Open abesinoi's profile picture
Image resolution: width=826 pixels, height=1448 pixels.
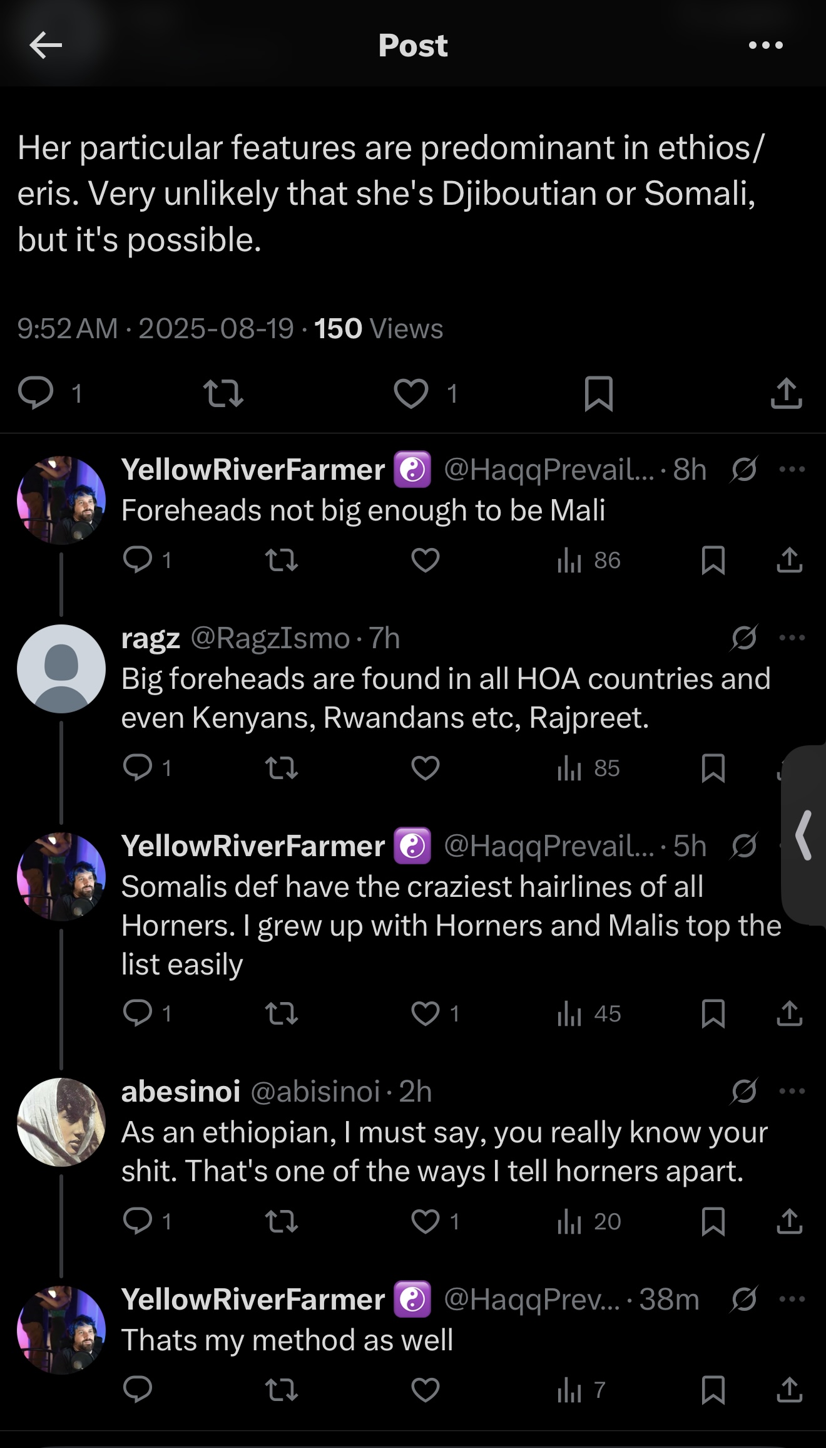61,1122
